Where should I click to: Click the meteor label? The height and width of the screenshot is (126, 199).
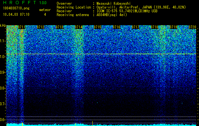[45, 10]
